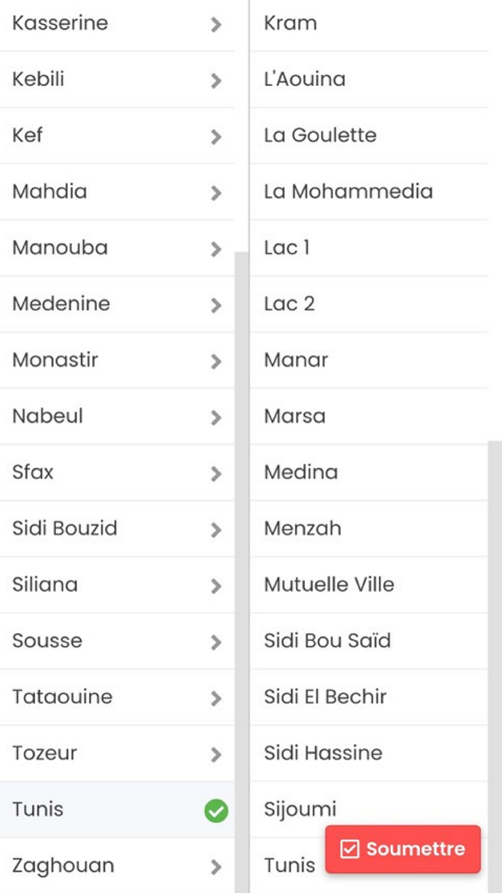The height and width of the screenshot is (893, 502).
Task: Open the Sfax sub-locations
Action: pos(117,473)
